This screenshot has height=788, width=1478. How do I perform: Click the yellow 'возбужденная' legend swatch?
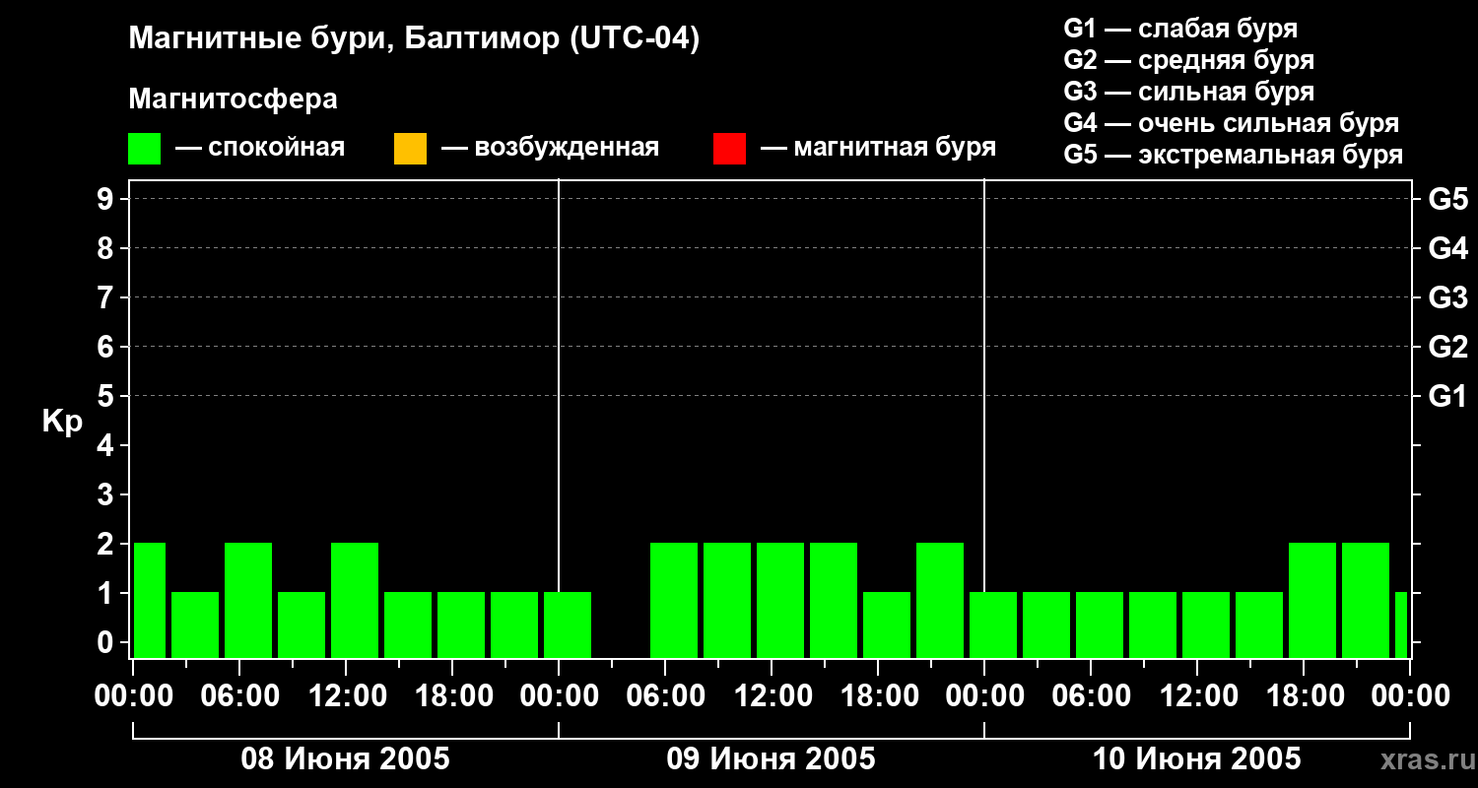click(410, 149)
